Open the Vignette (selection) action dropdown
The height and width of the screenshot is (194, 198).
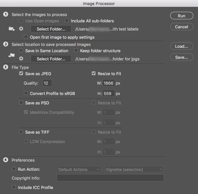tap(134, 169)
